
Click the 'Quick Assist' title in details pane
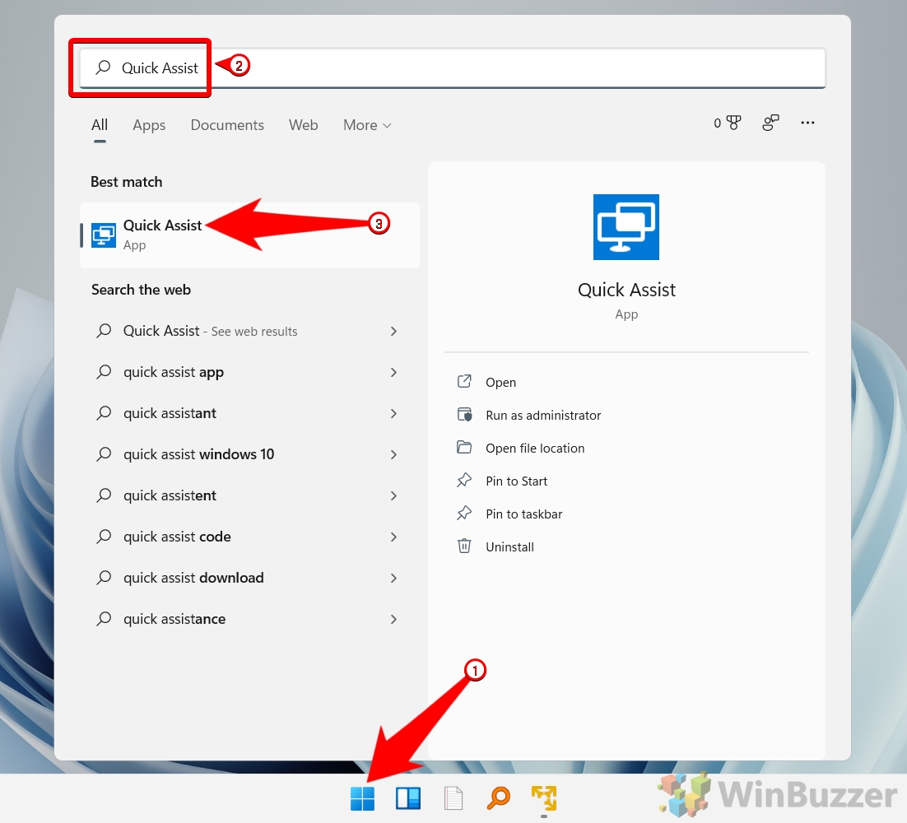(x=626, y=289)
